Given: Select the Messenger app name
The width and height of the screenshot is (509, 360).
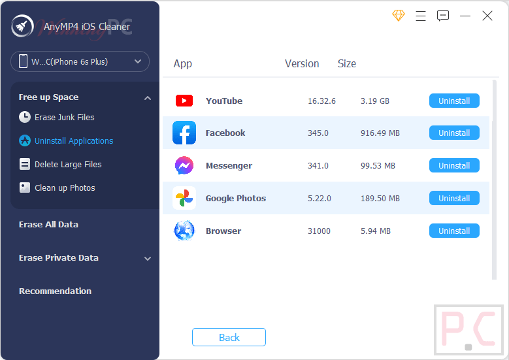Looking at the screenshot, I should coord(229,166).
